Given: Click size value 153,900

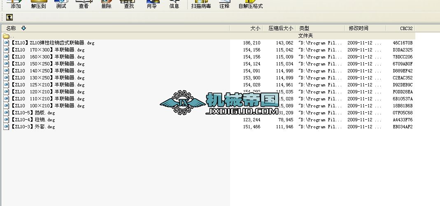Looking at the screenshot, I should tap(252, 78).
